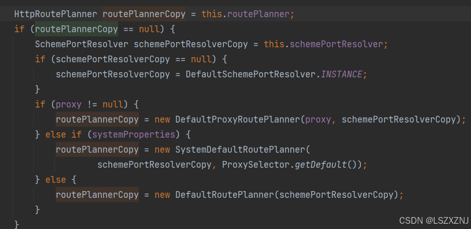
Task: Click routePlannerCopy assigned to new DefaultRoutePlanner
Action: click(x=97, y=195)
